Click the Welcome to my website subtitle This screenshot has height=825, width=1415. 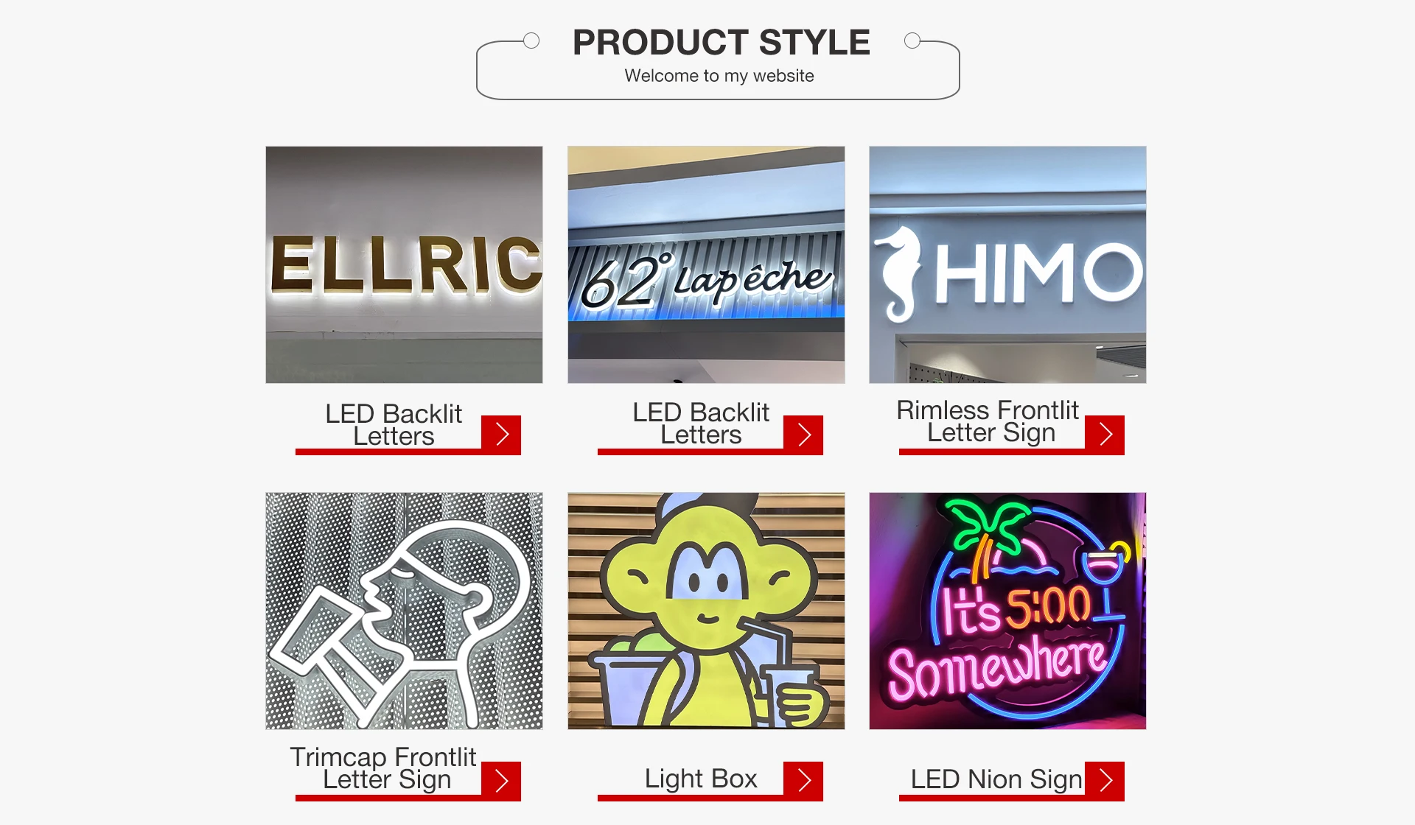pyautogui.click(x=719, y=76)
